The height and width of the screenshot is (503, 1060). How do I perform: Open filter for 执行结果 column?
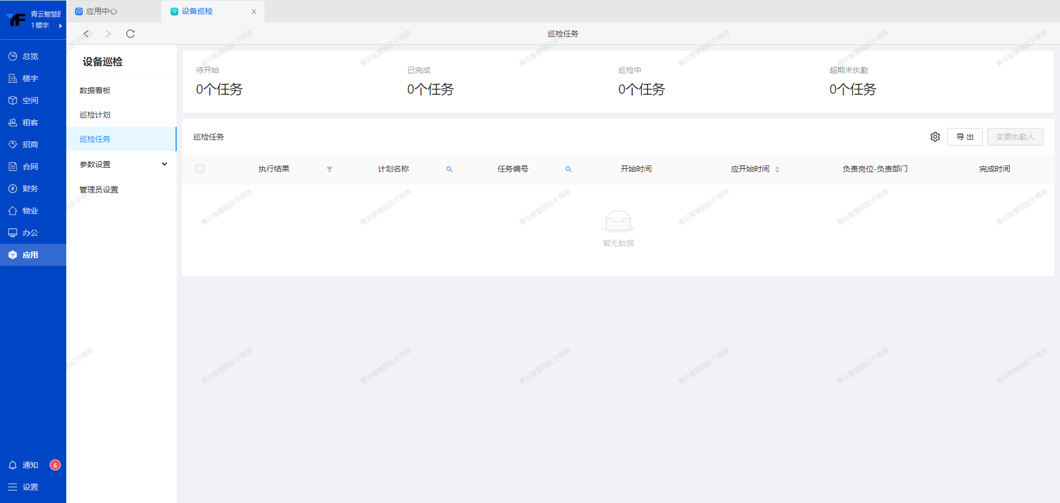330,169
